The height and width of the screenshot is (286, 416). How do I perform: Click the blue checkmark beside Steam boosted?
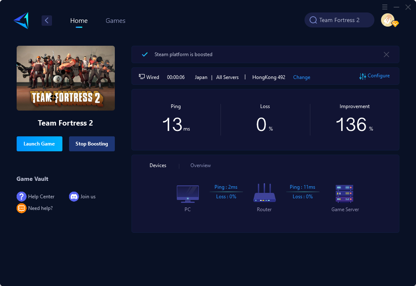point(145,54)
